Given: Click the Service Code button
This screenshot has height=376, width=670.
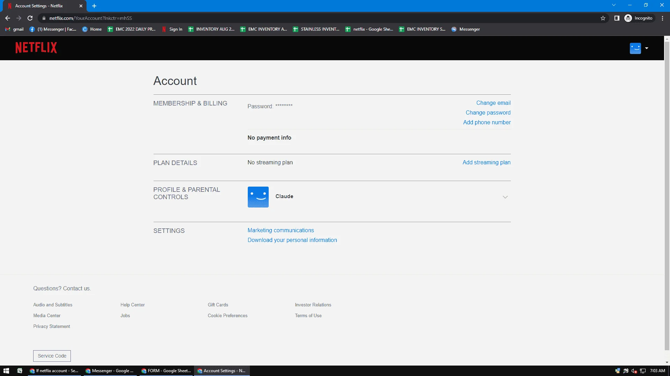Looking at the screenshot, I should 52,356.
